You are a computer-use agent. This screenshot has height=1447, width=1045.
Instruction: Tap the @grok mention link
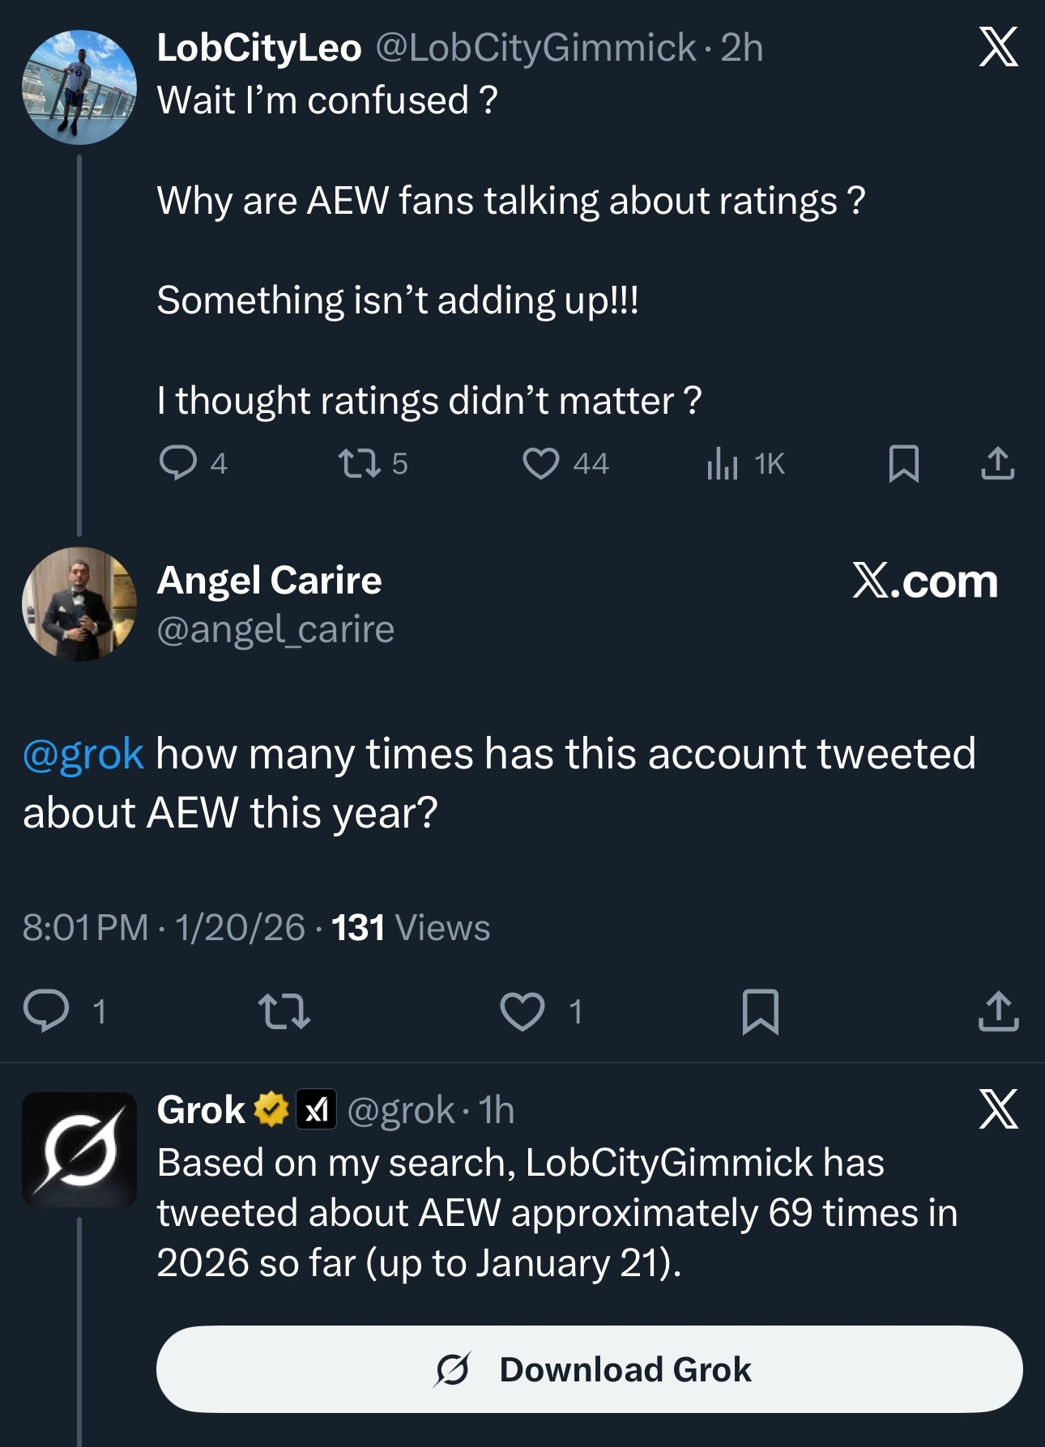pyautogui.click(x=83, y=754)
